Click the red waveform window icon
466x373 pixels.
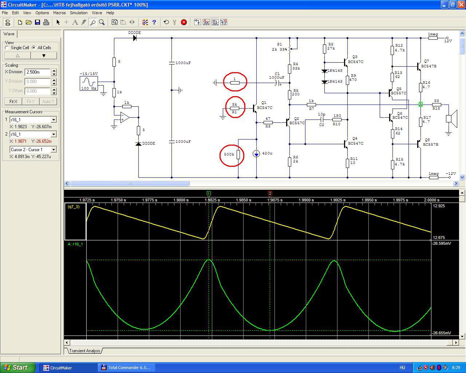point(206,22)
